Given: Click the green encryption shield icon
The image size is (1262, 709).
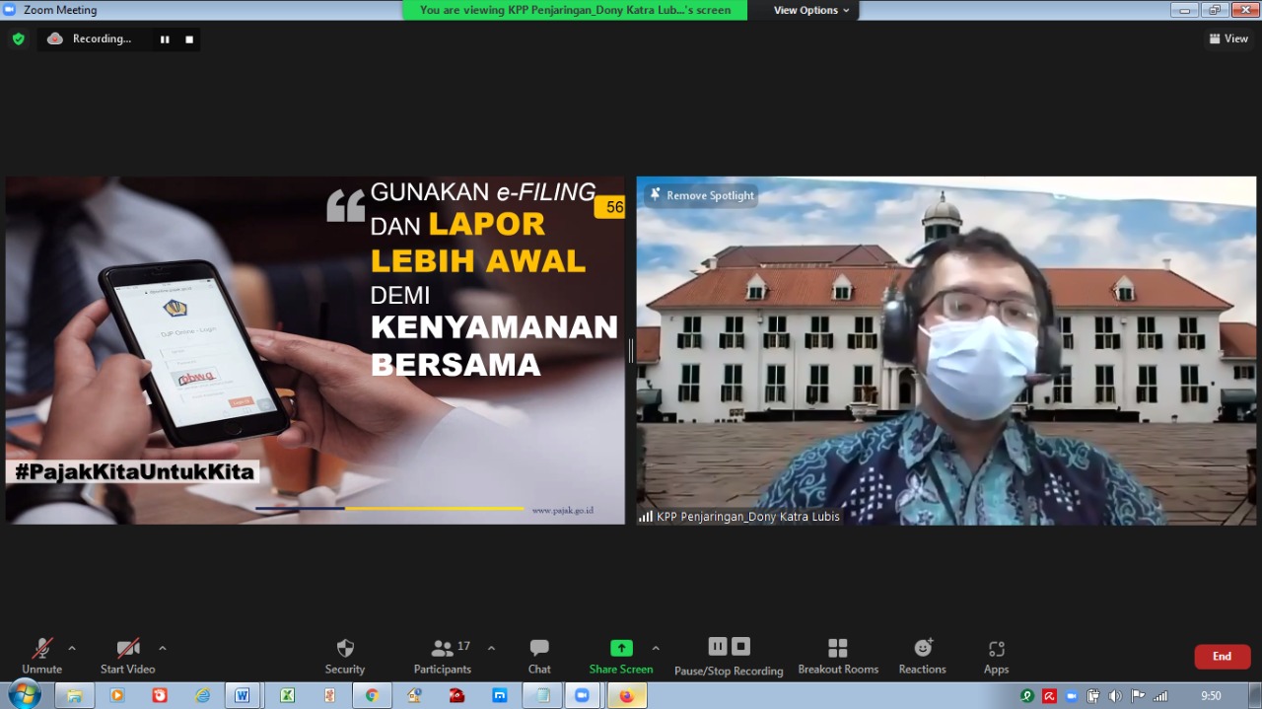Looking at the screenshot, I should pos(18,39).
